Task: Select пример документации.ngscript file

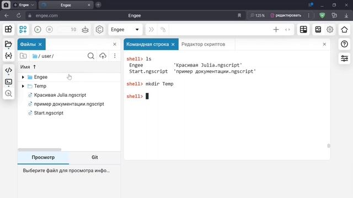Action: [x=69, y=104]
